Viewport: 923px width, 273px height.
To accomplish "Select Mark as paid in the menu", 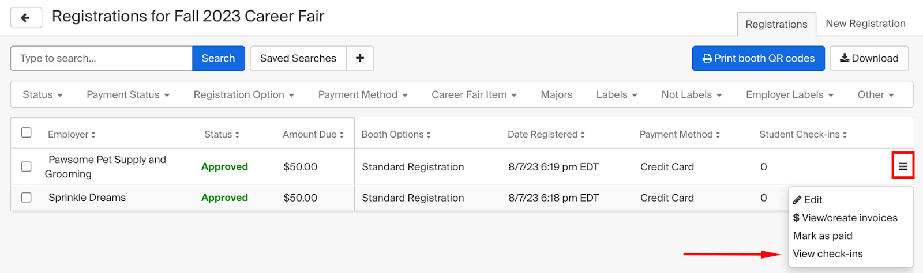I will click(x=823, y=236).
